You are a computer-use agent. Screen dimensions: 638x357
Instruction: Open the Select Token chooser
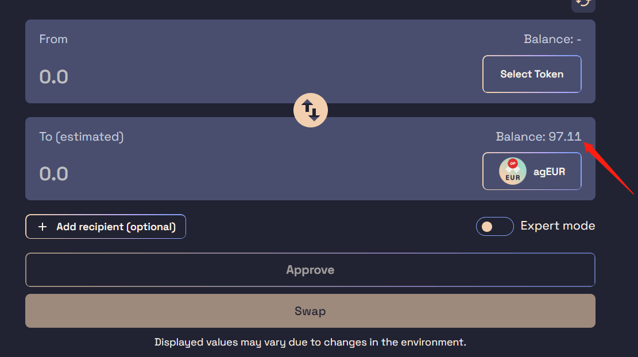(x=532, y=74)
